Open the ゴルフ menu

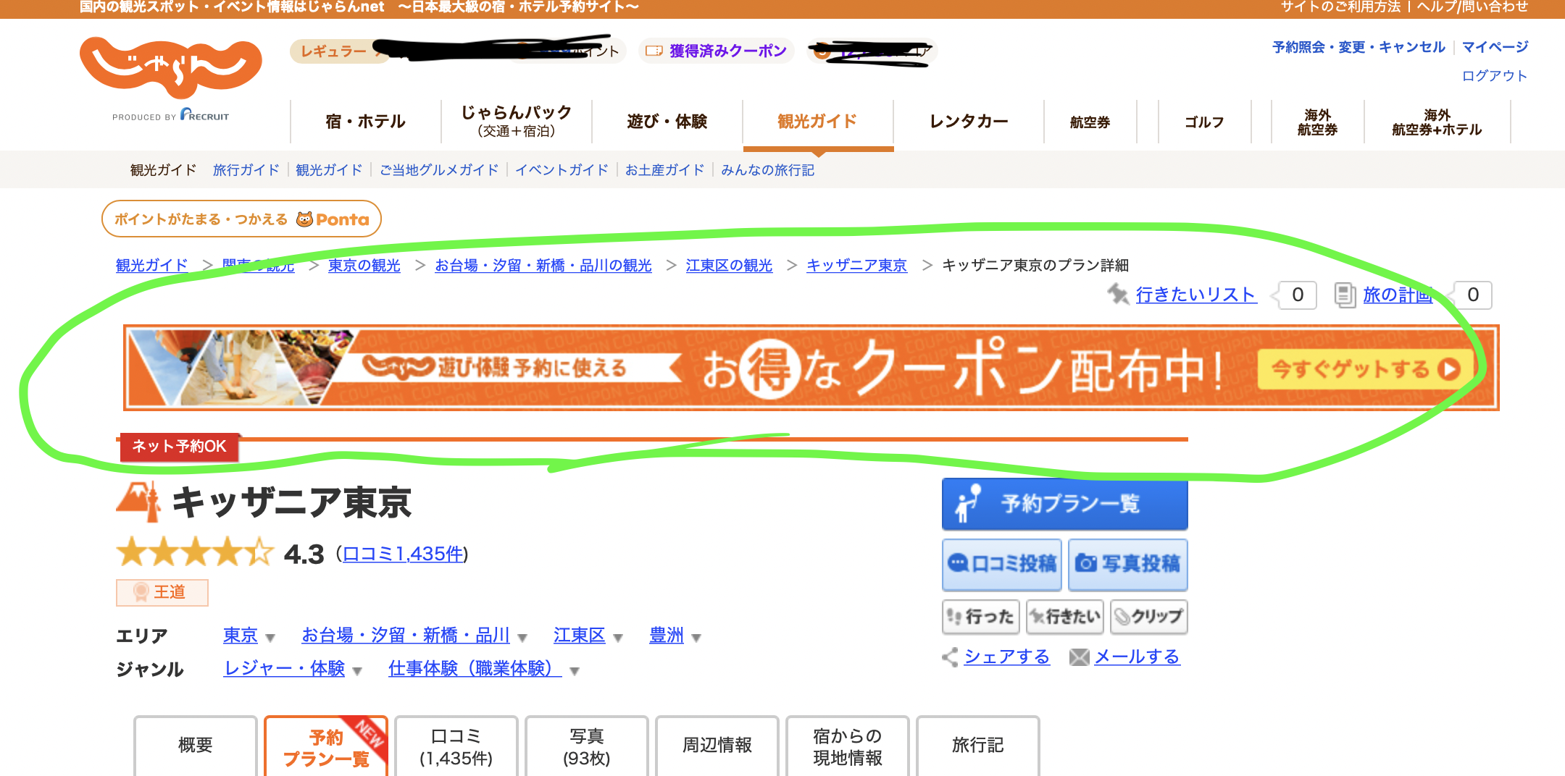pos(1205,122)
